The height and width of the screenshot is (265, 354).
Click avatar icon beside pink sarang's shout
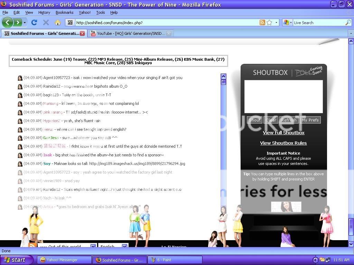pos(20,112)
